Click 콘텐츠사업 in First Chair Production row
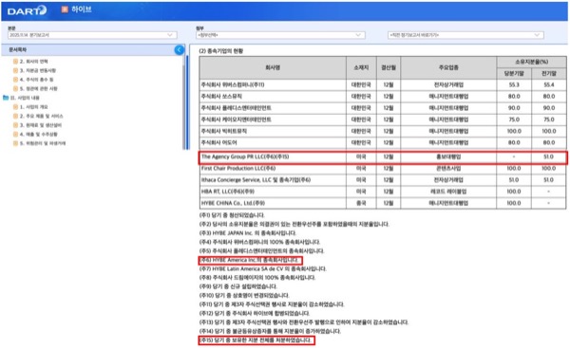The image size is (570, 348). 448,169
